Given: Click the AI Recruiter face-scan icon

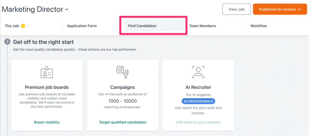Looking at the screenshot, I should click(198, 72).
